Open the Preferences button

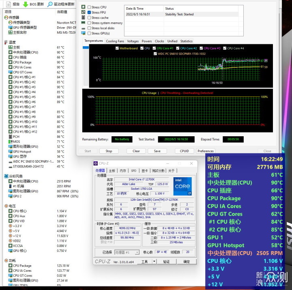click(x=206, y=151)
